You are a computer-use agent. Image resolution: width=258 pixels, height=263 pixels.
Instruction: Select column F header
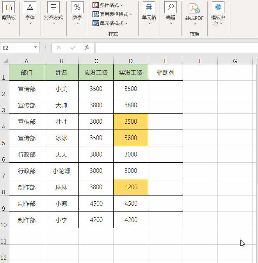[x=200, y=61]
